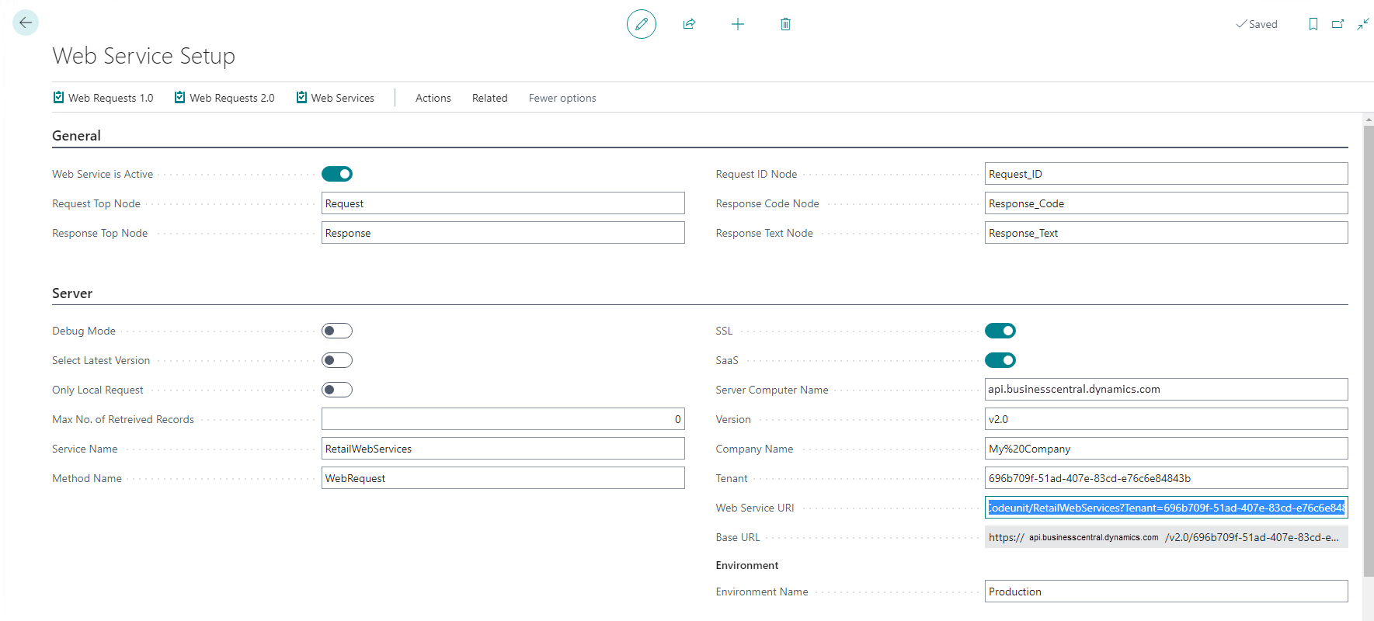The height and width of the screenshot is (621, 1374).
Task: Turn off the SSL toggle
Action: 1000,331
